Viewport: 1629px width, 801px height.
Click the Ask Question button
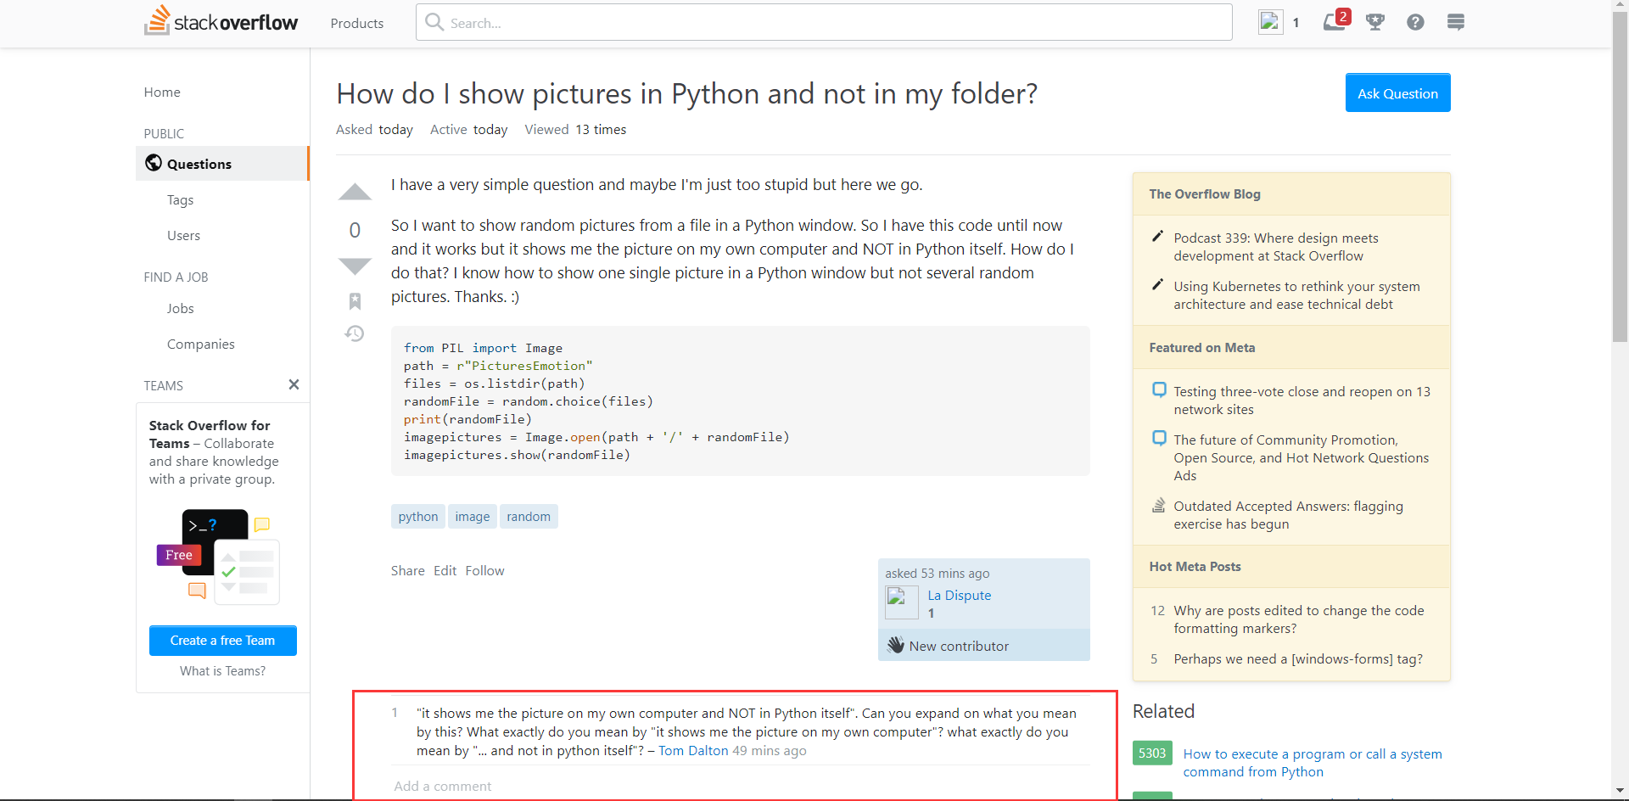(x=1397, y=92)
